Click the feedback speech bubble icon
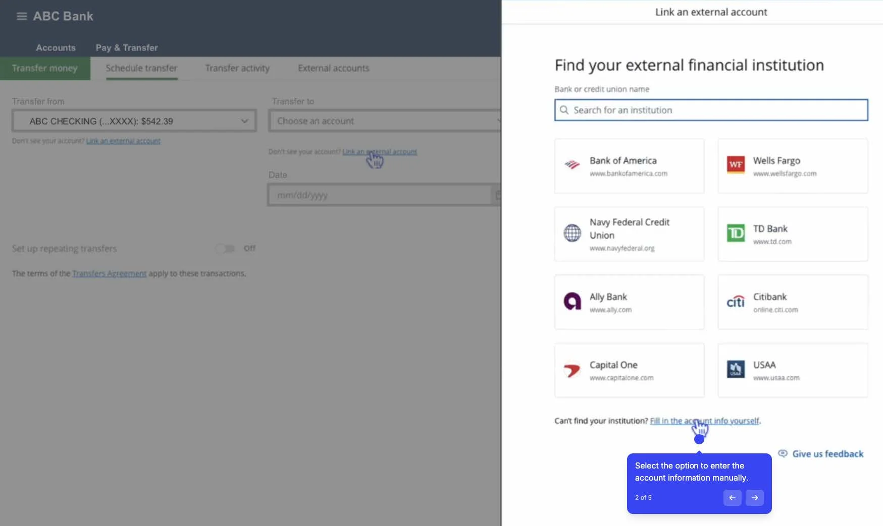 point(783,453)
